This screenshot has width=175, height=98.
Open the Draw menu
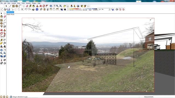(x=19, y=3)
